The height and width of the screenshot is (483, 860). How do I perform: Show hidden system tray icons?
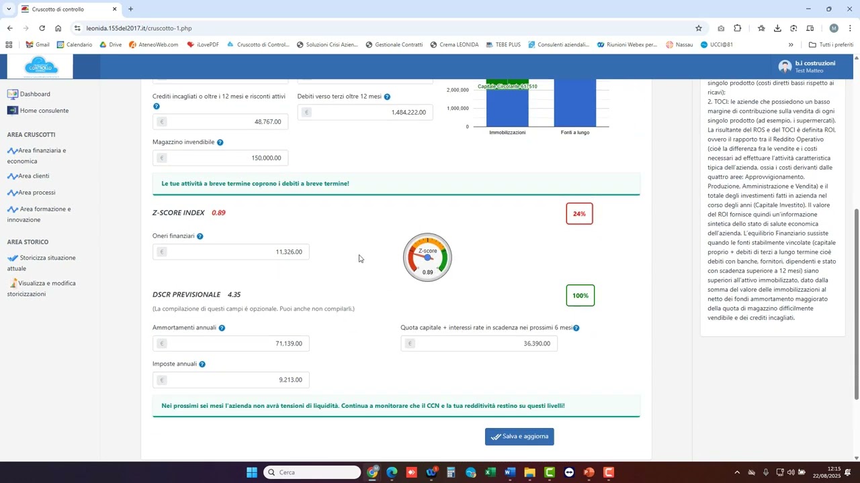pyautogui.click(x=737, y=472)
